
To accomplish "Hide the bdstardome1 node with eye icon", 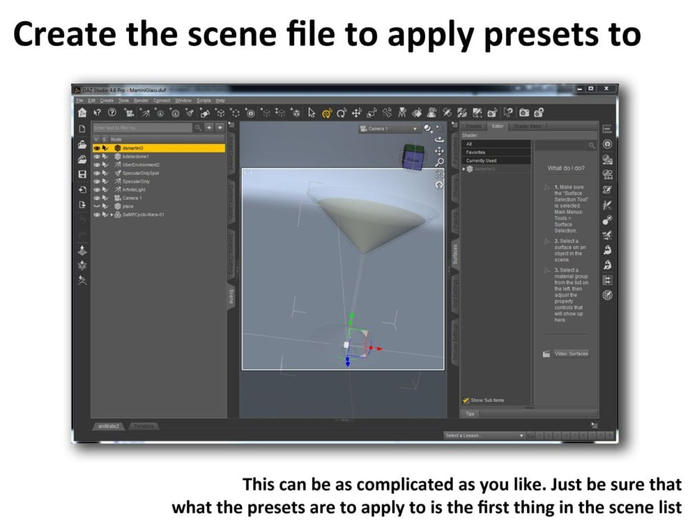I will coord(97,156).
